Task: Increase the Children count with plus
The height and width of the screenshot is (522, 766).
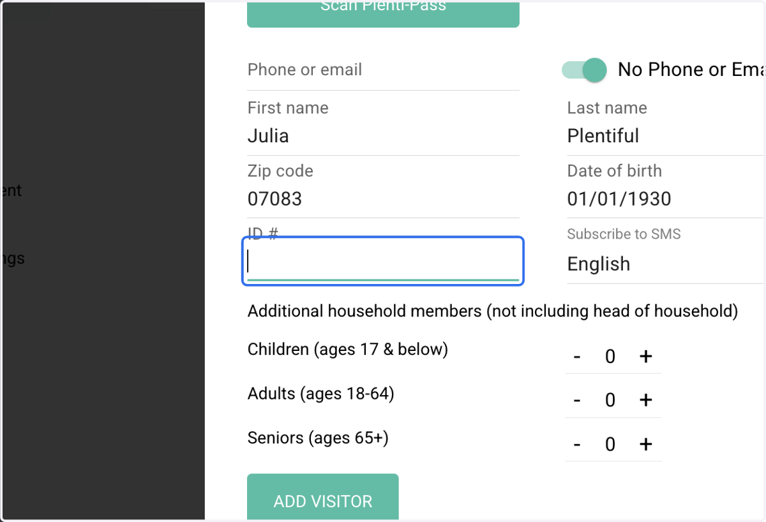Action: [645, 356]
